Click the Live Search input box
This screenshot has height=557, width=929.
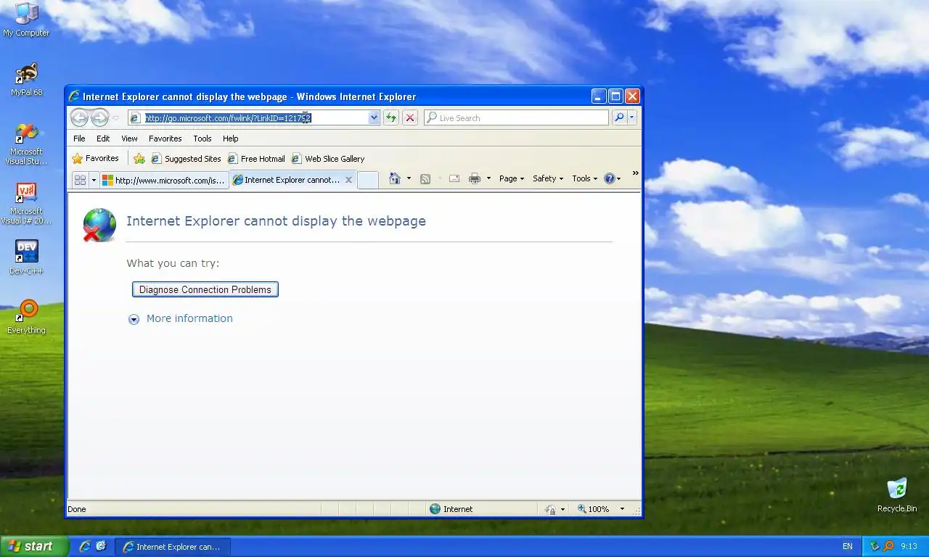tap(516, 117)
